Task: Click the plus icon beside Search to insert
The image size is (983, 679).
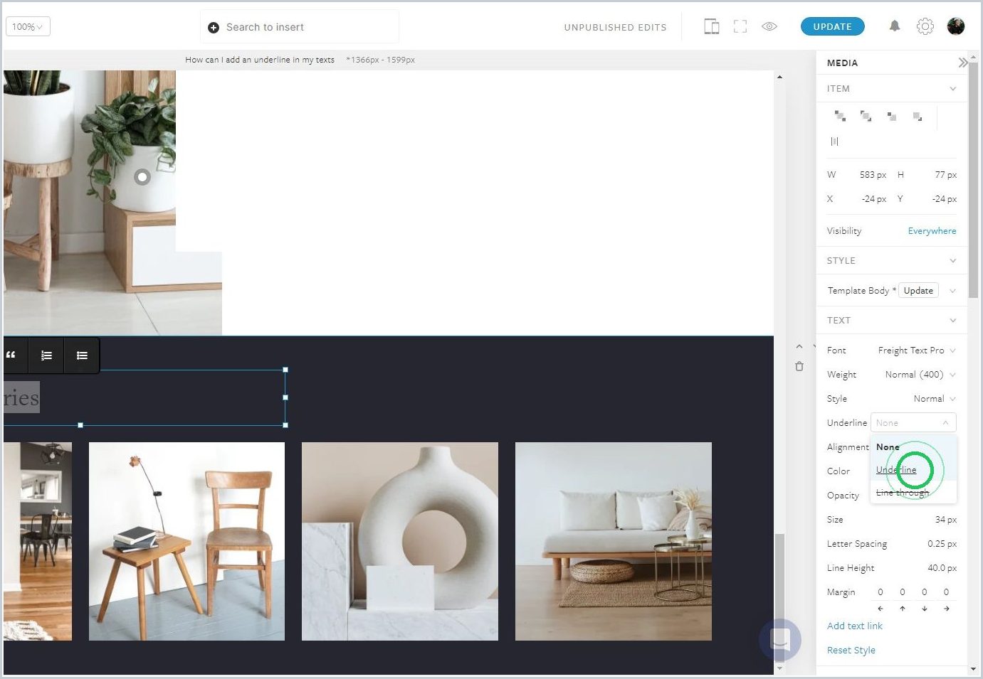Action: [213, 28]
